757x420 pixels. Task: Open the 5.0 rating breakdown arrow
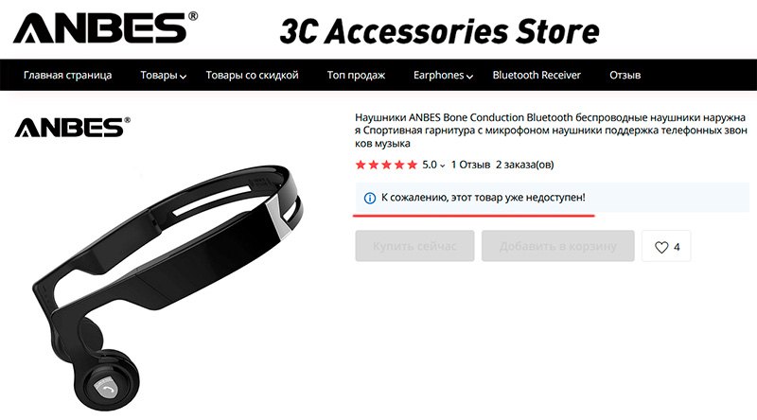click(x=442, y=166)
